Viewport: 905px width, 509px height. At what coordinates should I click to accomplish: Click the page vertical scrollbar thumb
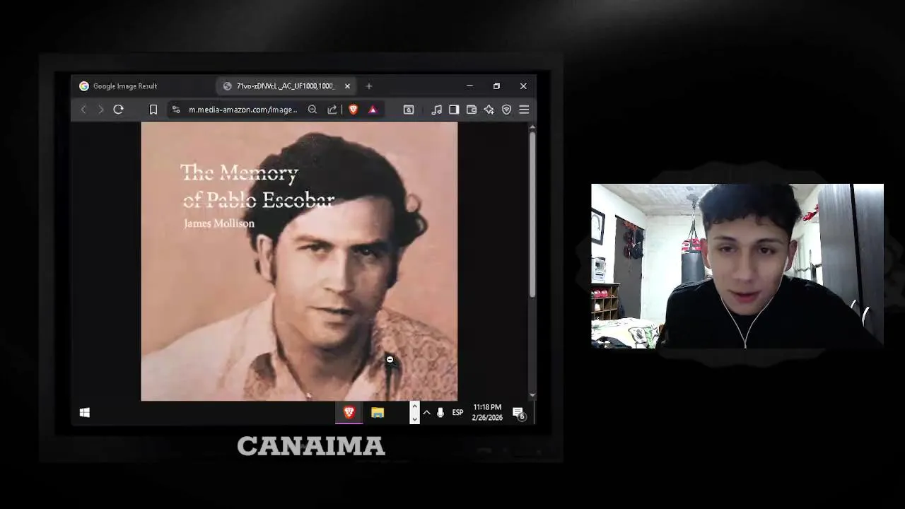[x=532, y=213]
